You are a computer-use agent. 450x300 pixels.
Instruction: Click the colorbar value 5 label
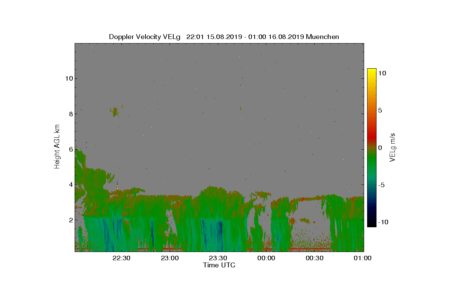[x=380, y=110]
